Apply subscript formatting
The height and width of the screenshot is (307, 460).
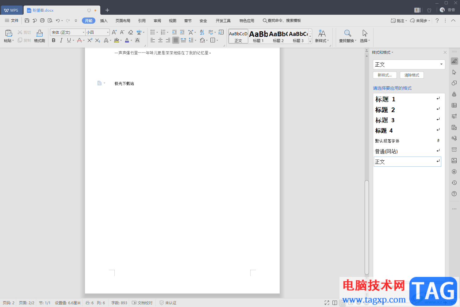coord(98,40)
